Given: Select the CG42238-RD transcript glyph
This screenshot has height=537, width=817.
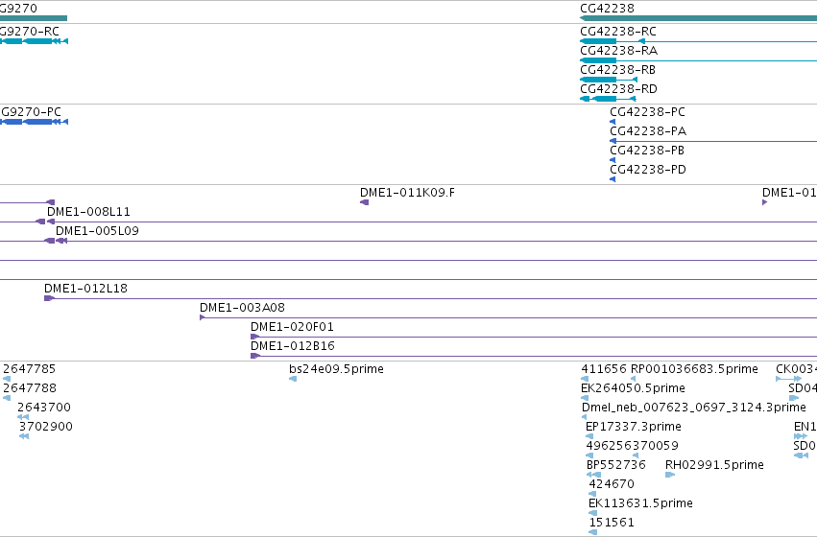Looking at the screenshot, I should [x=608, y=99].
